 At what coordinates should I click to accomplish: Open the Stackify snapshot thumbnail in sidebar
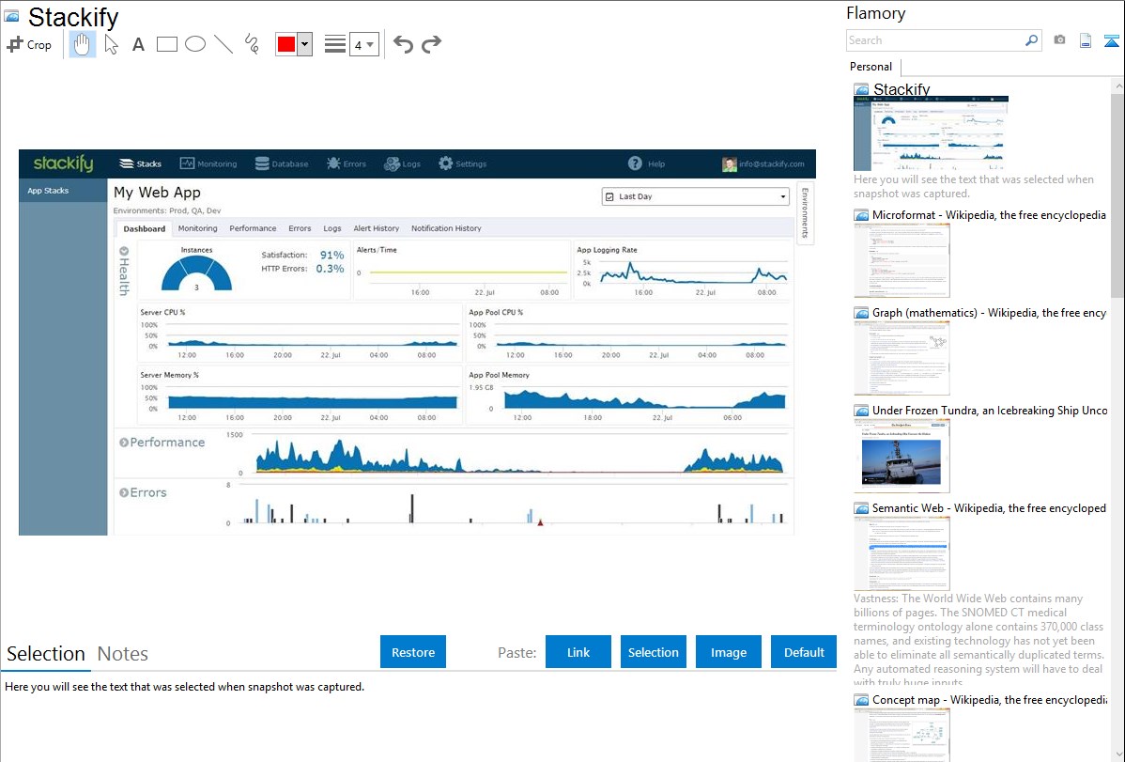coord(931,132)
